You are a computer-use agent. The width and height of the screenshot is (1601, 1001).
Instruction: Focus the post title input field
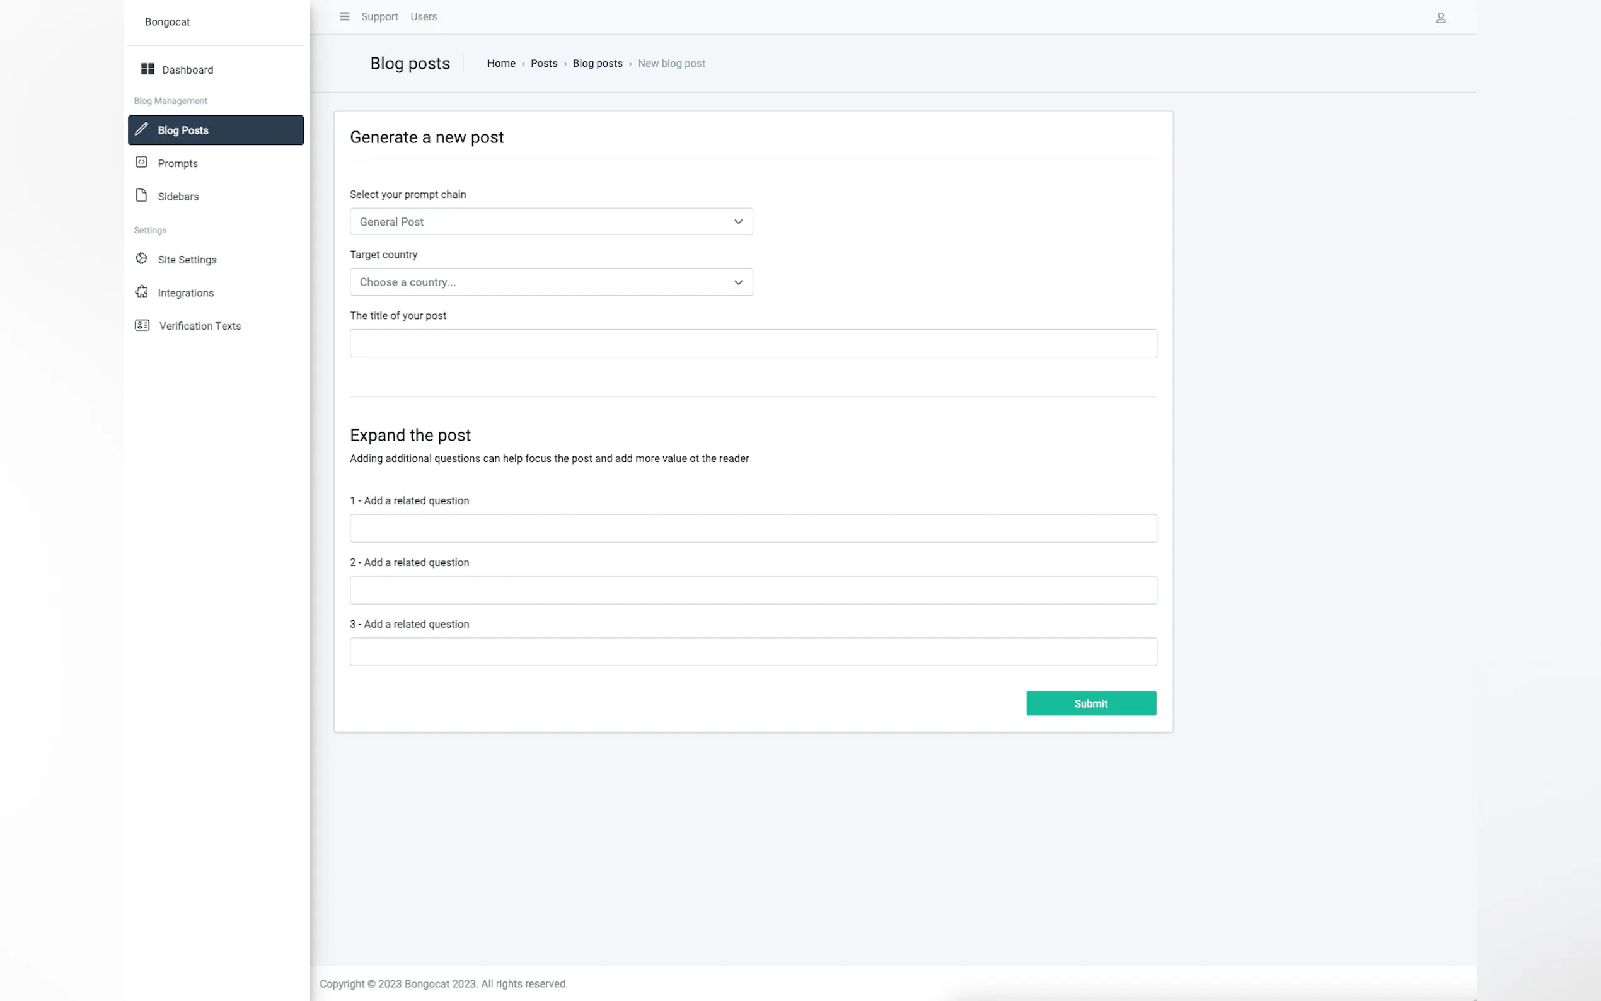[753, 344]
